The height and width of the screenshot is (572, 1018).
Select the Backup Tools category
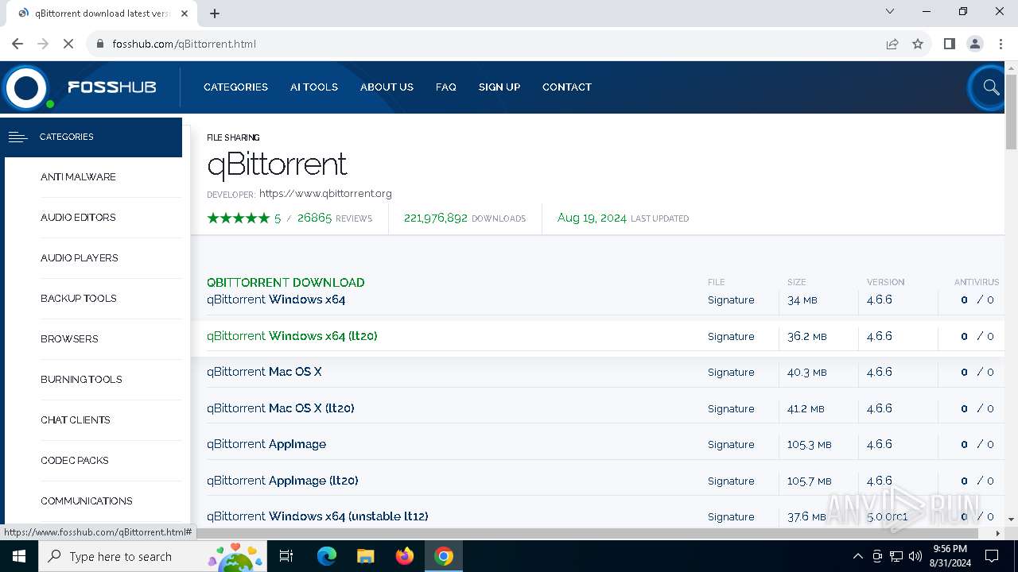coord(79,299)
